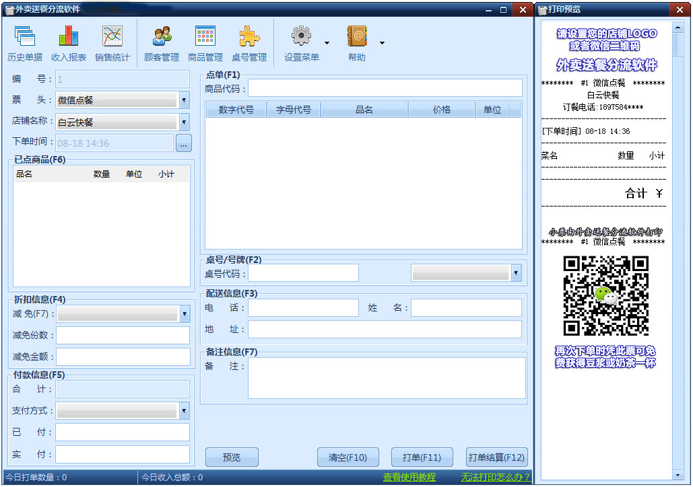Click the 帮助 address book icon
The image size is (693, 487).
pyautogui.click(x=357, y=36)
